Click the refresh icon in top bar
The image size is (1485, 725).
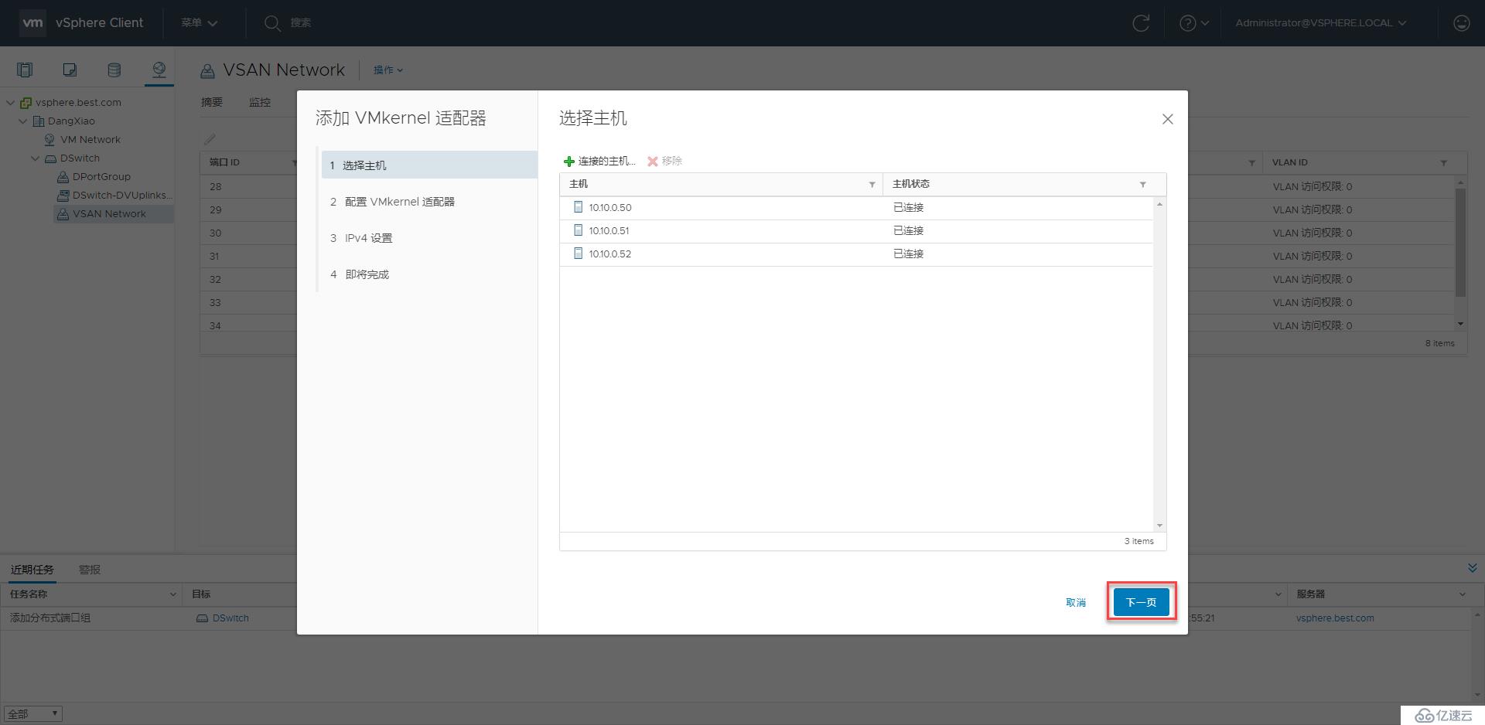(1141, 23)
